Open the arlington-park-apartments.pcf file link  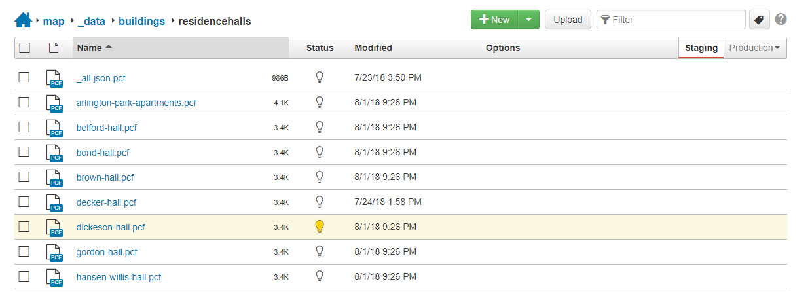pos(136,103)
